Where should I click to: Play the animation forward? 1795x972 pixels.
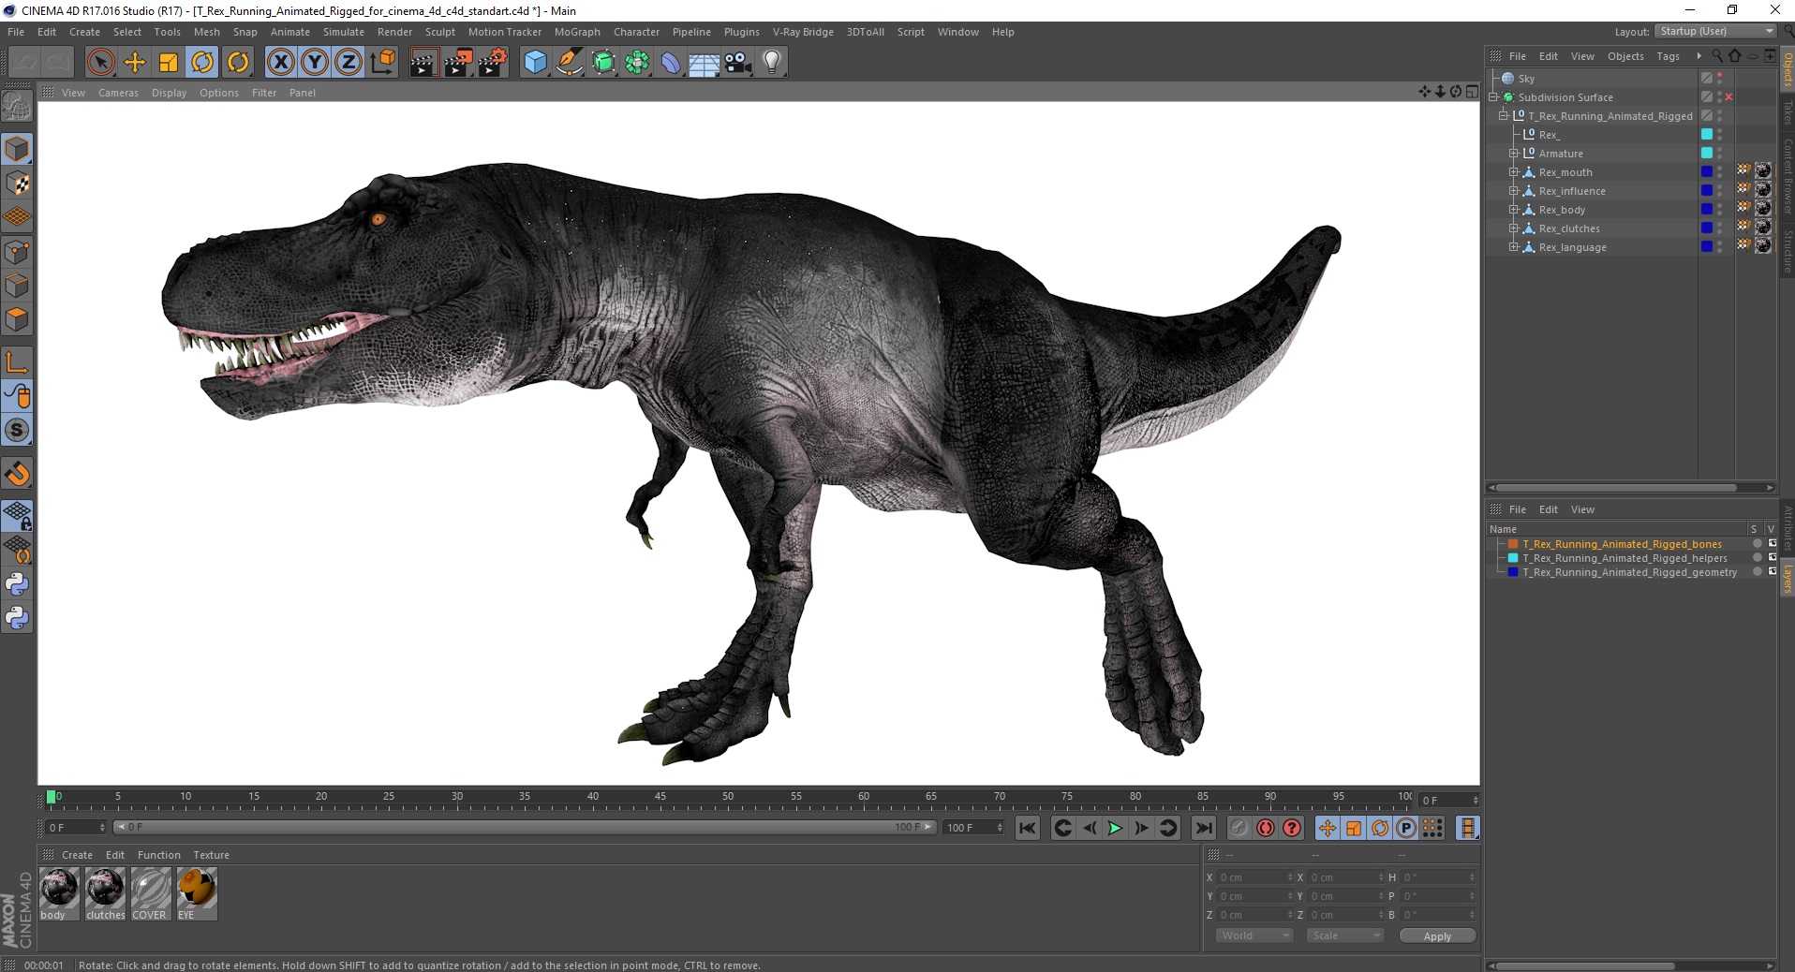pos(1115,828)
